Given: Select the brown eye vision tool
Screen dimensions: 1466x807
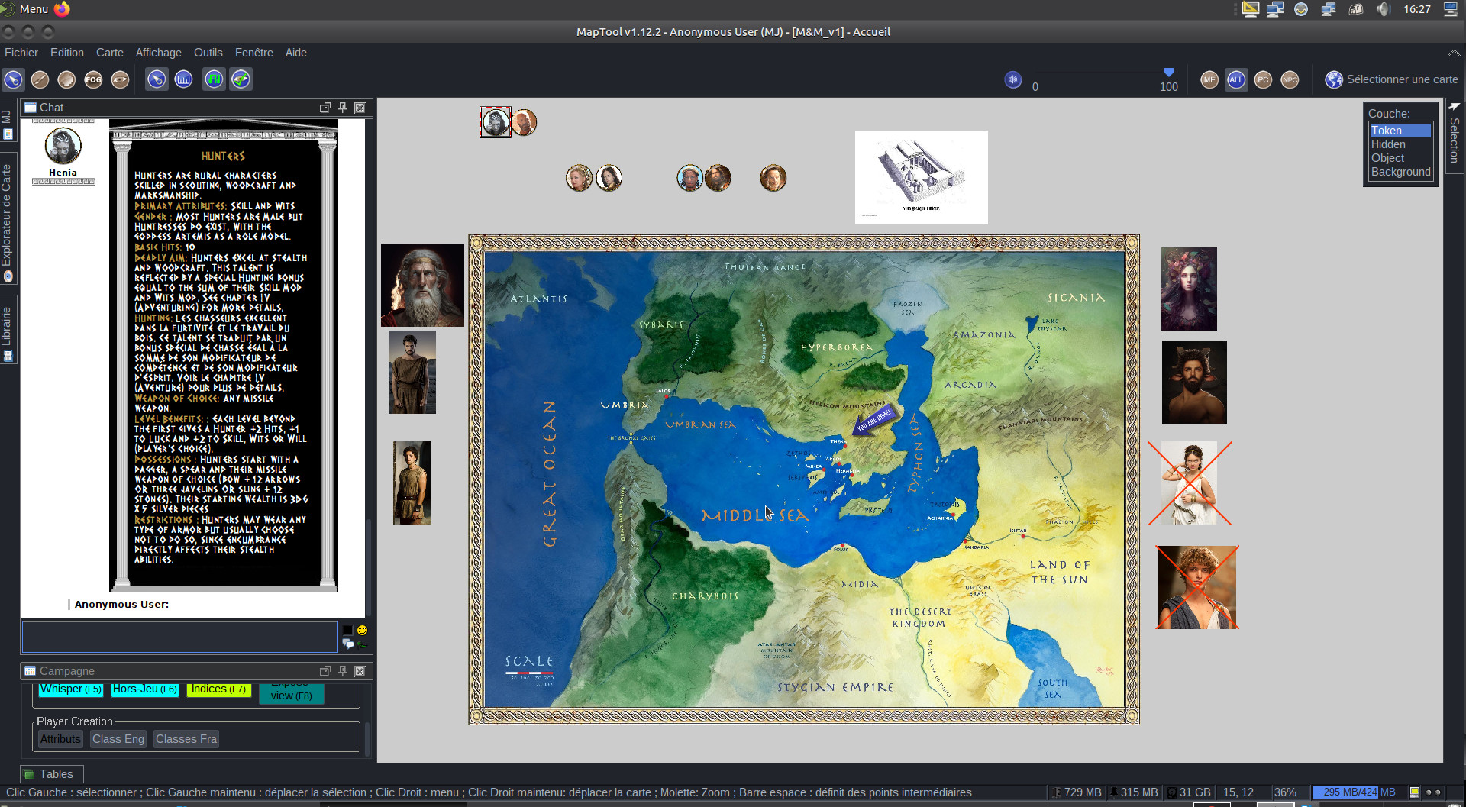Looking at the screenshot, I should 120,79.
